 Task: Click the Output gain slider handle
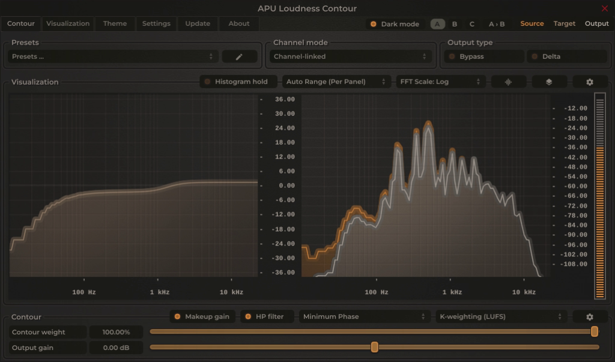375,347
